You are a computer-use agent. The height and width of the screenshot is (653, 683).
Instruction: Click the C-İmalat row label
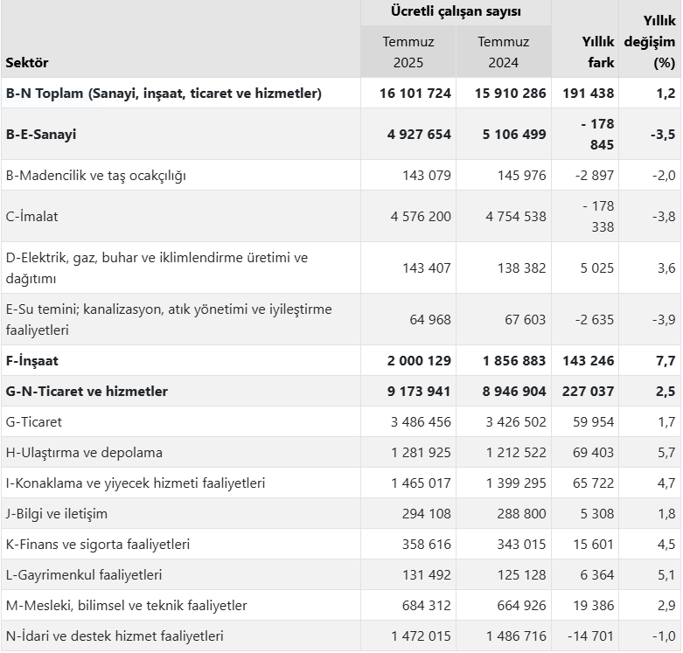[x=31, y=216]
